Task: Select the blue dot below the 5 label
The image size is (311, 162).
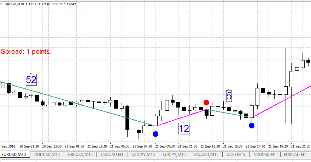Action: pyautogui.click(x=252, y=126)
